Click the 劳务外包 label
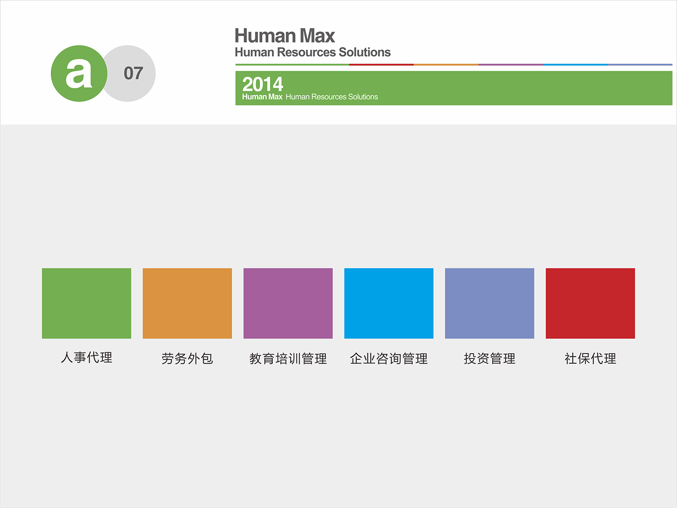Image resolution: width=677 pixels, height=508 pixels. pyautogui.click(x=187, y=358)
